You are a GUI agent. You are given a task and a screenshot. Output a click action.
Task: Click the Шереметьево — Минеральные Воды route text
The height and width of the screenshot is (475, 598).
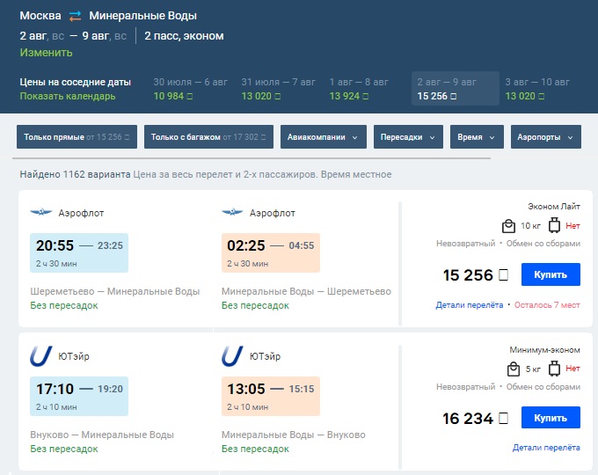coord(115,291)
